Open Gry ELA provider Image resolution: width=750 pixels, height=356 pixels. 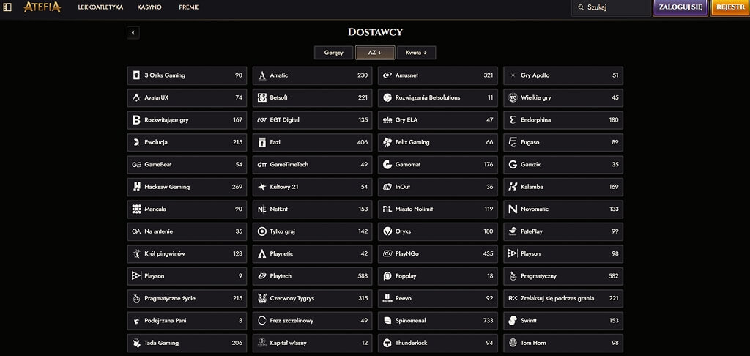click(x=438, y=120)
